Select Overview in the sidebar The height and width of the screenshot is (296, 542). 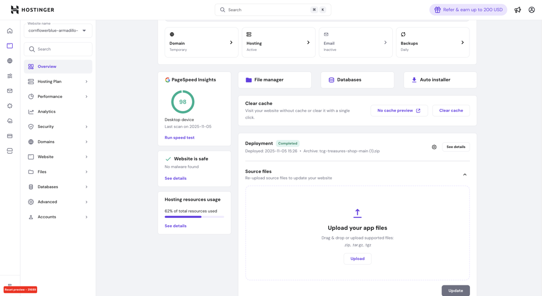[x=47, y=67]
